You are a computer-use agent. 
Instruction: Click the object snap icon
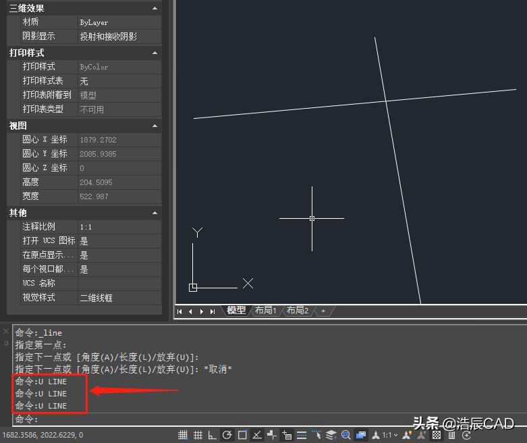point(242,435)
